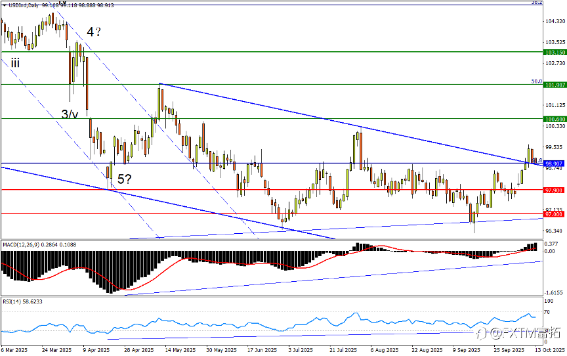The width and height of the screenshot is (567, 356).
Task: Select the '3/v' wave annotation
Action: 70,115
